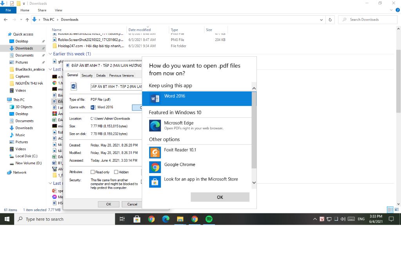Choose Google Chrome in app list
This screenshot has width=401, height=277.
199,167
